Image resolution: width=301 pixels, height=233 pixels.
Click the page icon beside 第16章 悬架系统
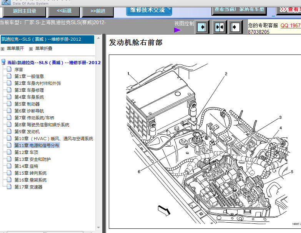coord(9,179)
